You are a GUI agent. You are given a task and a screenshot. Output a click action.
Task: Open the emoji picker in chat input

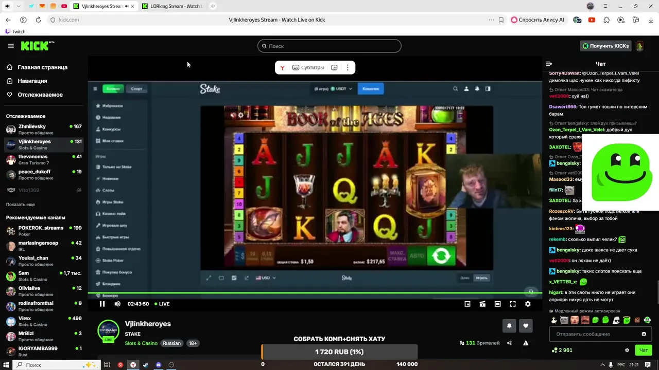644,334
